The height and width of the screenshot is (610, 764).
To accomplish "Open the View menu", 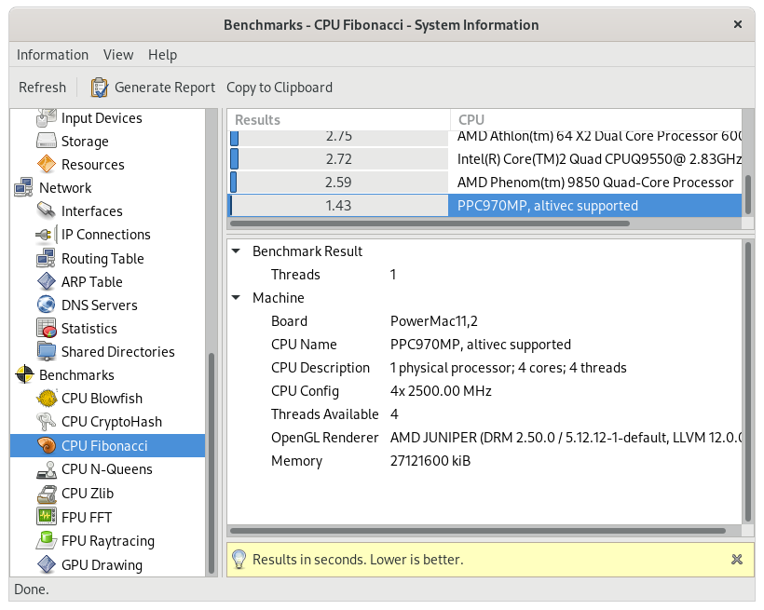I will [x=118, y=55].
